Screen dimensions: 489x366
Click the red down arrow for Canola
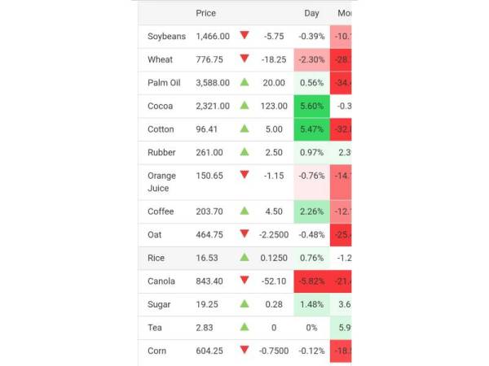click(x=244, y=281)
